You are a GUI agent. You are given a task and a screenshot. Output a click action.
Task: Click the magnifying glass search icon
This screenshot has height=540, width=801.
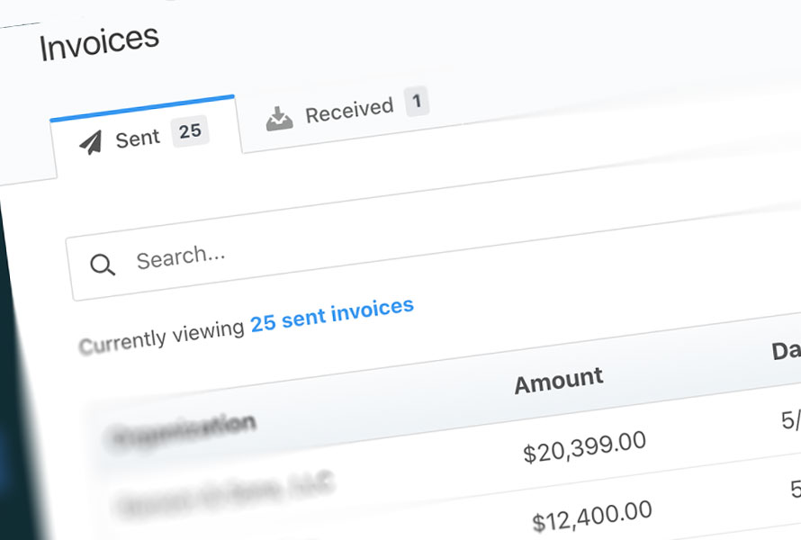tap(103, 264)
